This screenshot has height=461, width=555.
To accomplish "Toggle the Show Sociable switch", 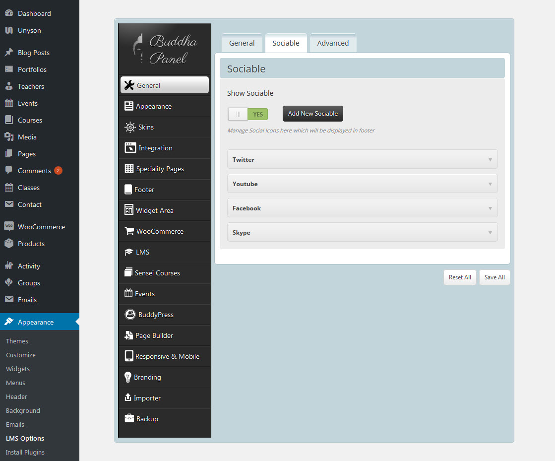I will pyautogui.click(x=248, y=114).
